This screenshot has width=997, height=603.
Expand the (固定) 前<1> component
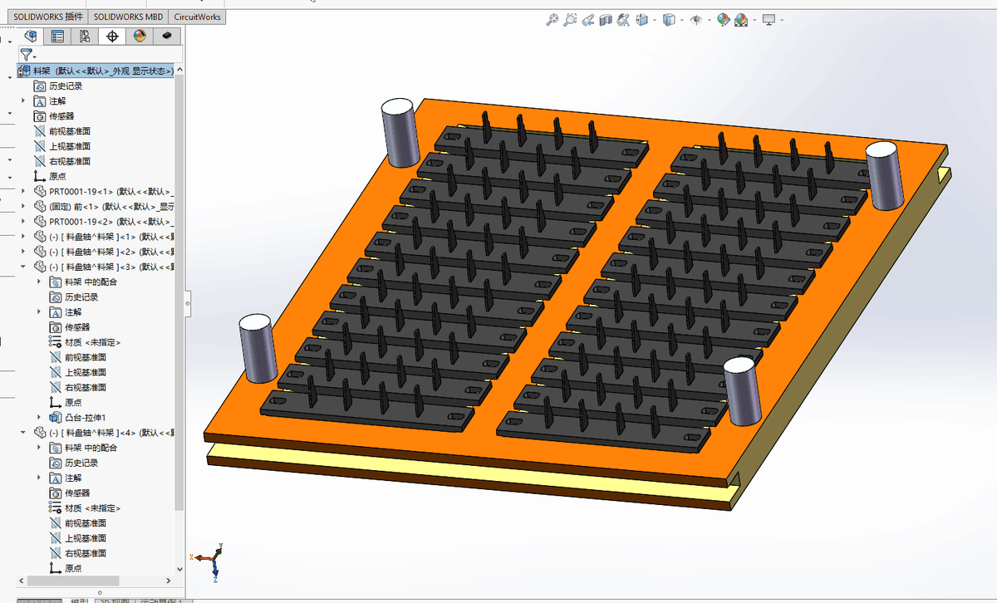[23, 207]
